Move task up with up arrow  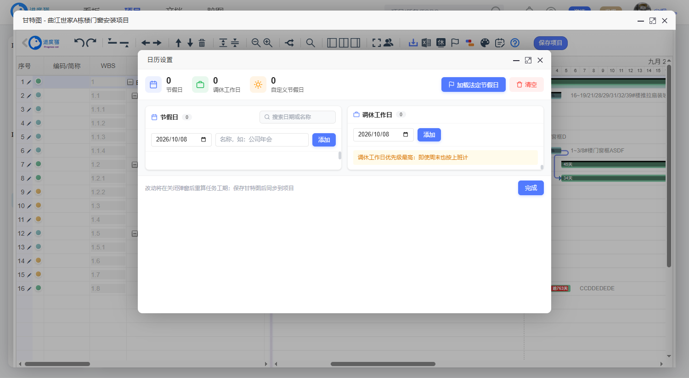[178, 43]
